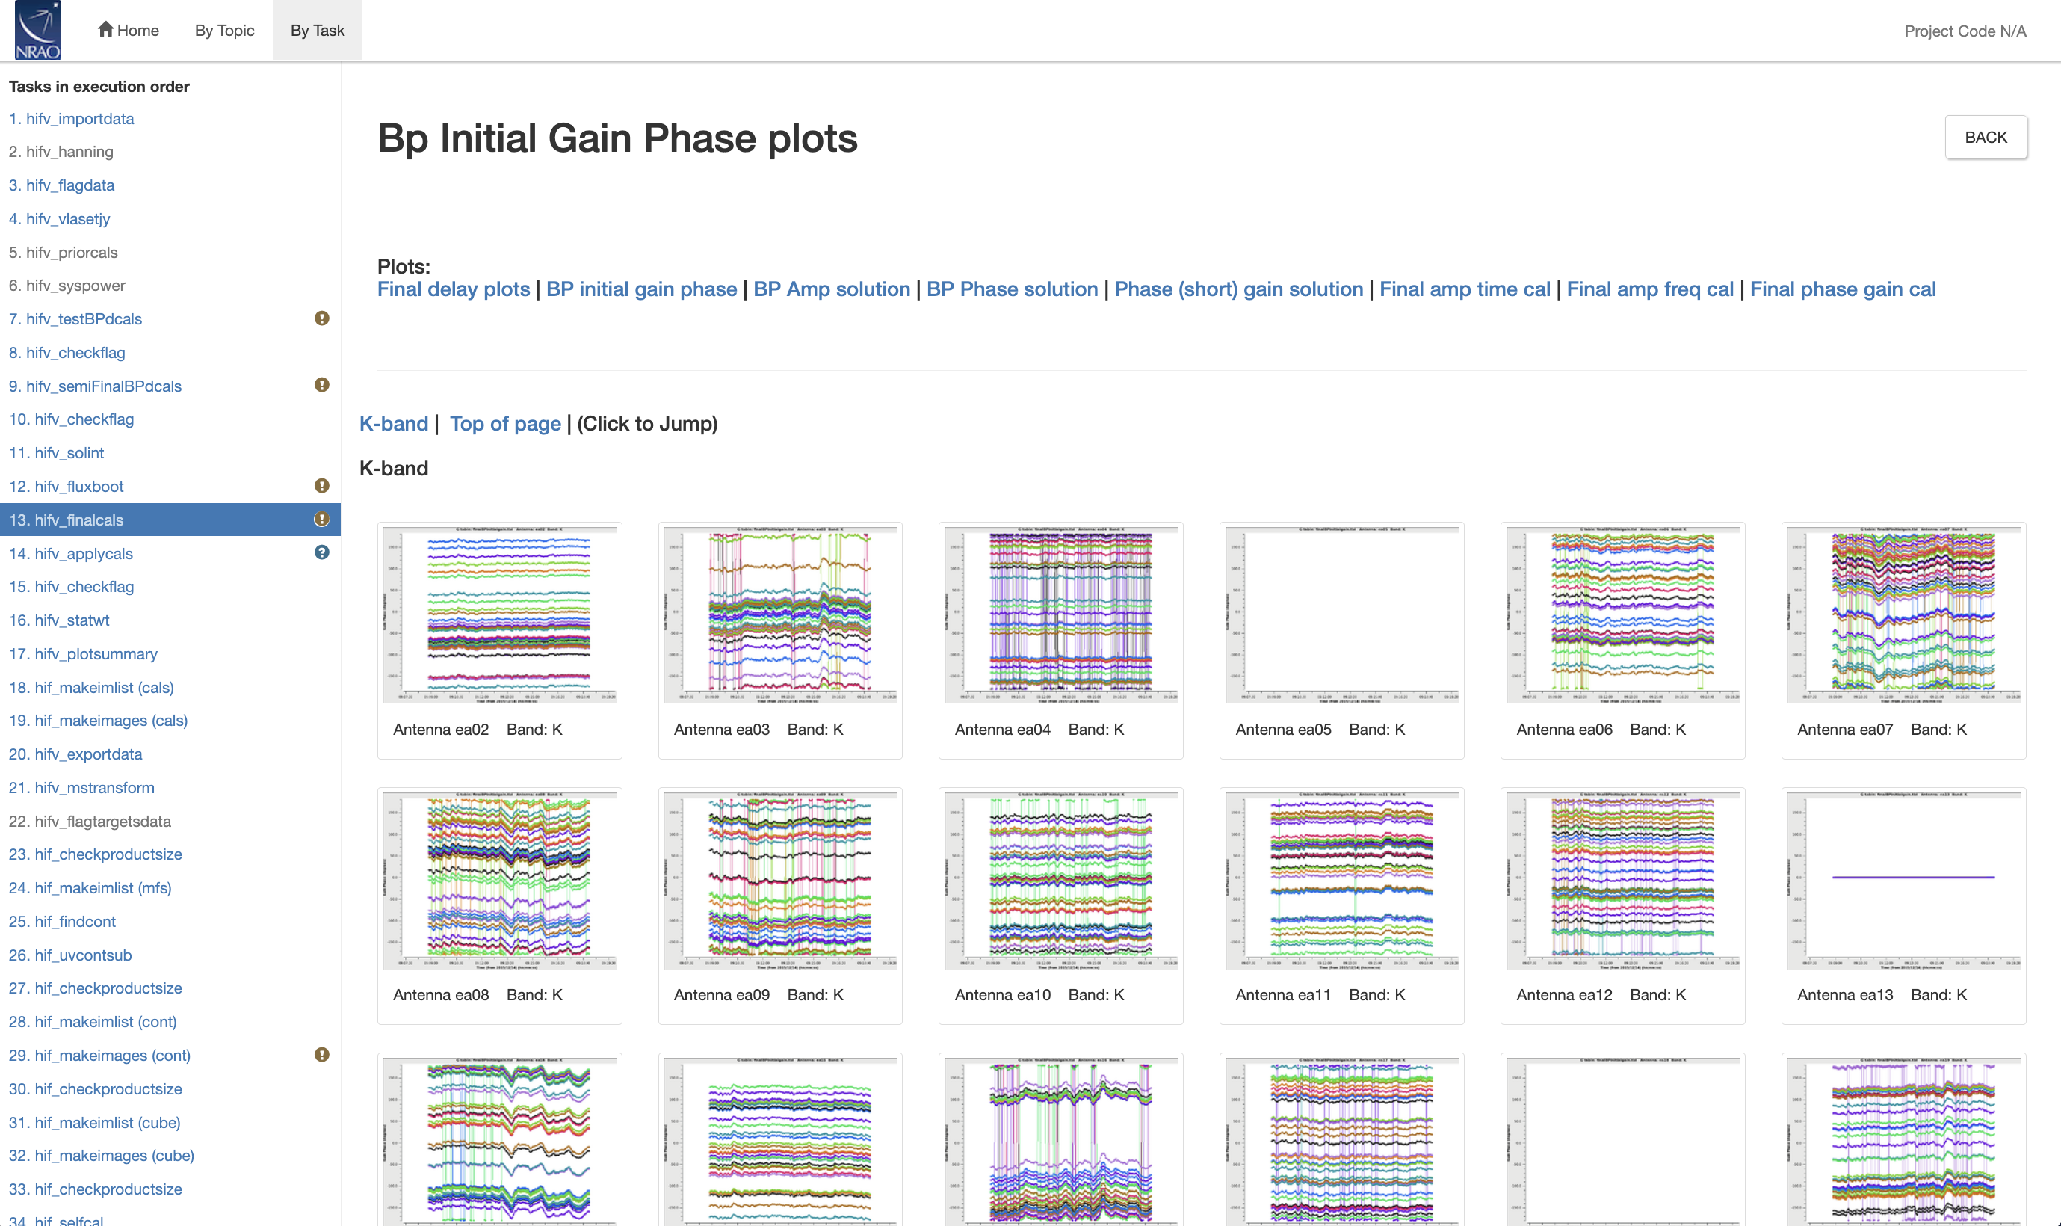The width and height of the screenshot is (2061, 1226).
Task: Open the By Topic tab
Action: point(225,31)
